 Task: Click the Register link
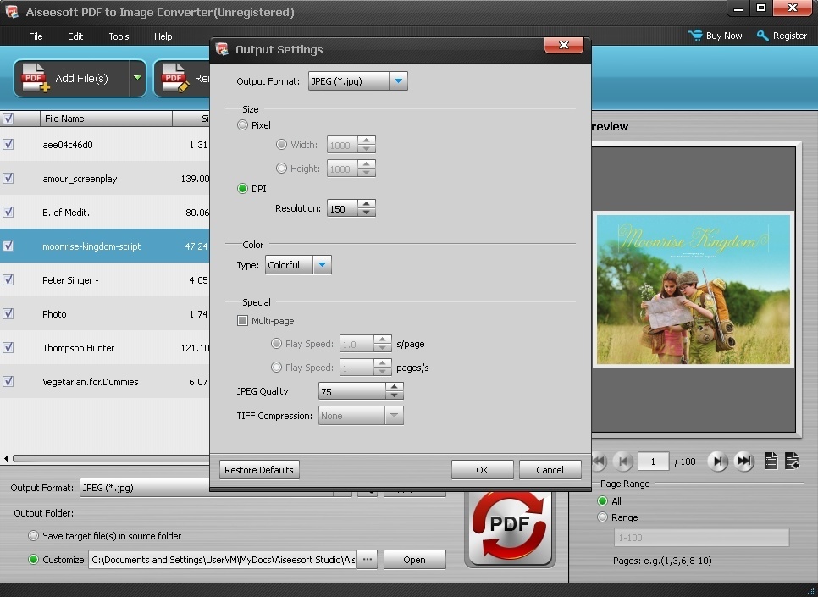[x=790, y=36]
